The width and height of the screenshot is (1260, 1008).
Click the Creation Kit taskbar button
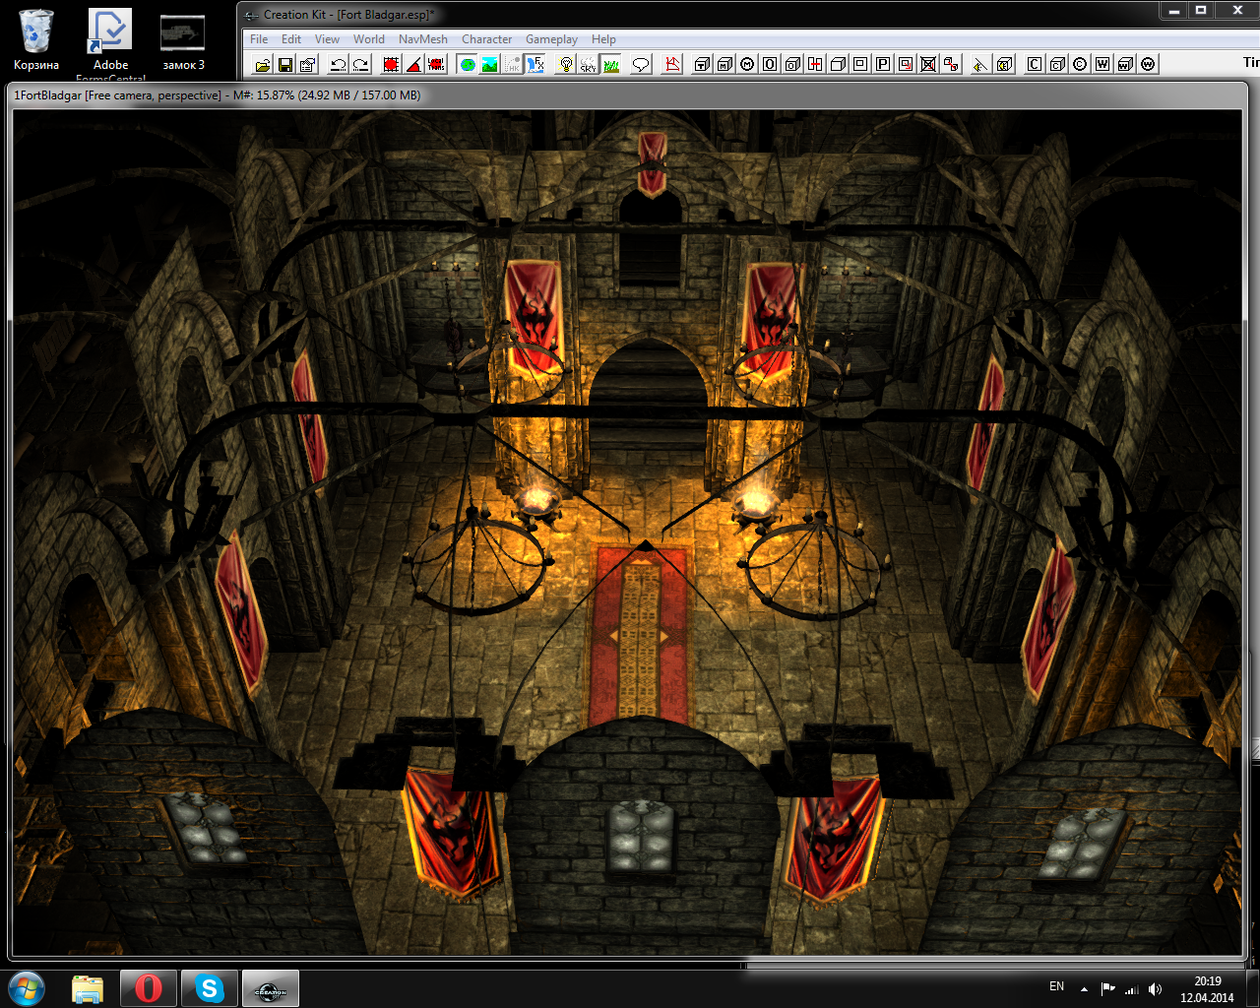tap(271, 988)
